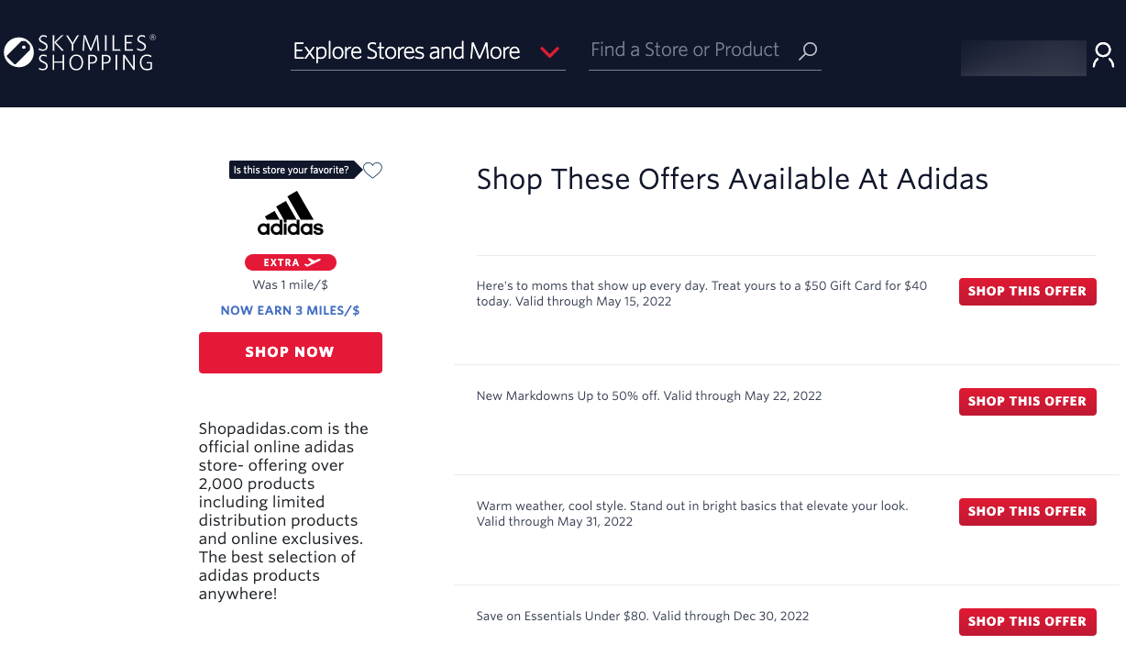Click the red SHOP NOW button
Image resolution: width=1126 pixels, height=645 pixels.
(x=291, y=352)
